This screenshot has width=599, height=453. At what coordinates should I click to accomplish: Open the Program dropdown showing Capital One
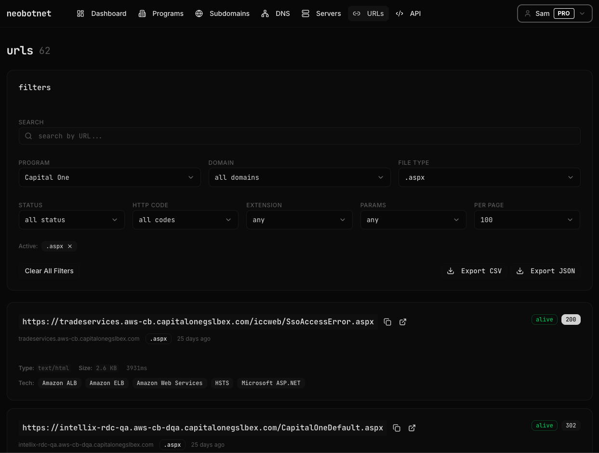109,177
